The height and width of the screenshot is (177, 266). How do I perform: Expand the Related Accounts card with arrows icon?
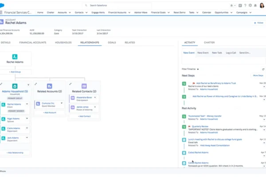pos(35,84)
